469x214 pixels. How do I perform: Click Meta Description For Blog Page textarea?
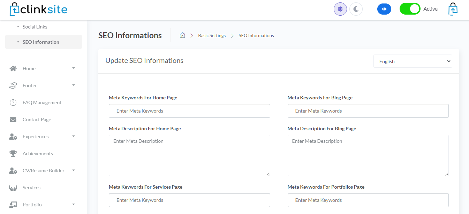point(368,155)
